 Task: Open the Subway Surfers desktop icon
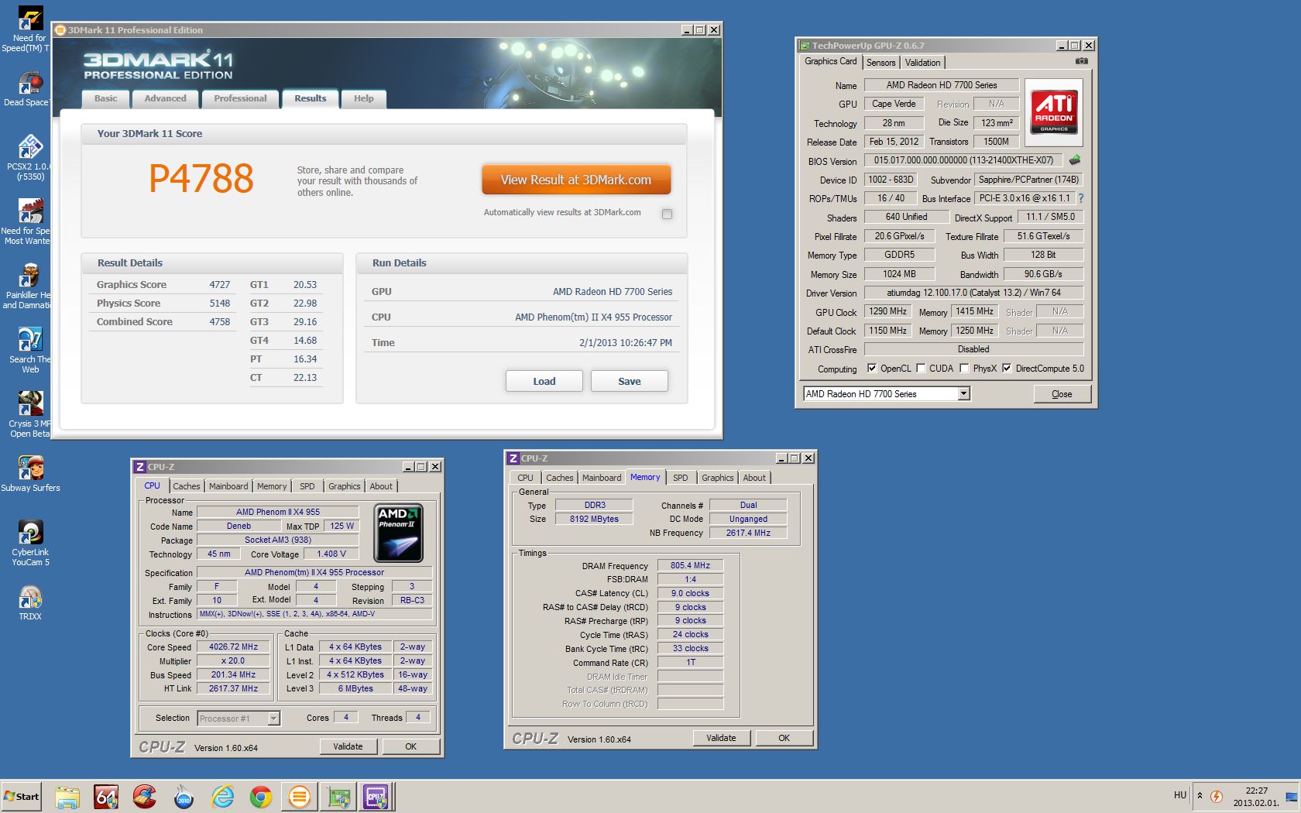(29, 474)
